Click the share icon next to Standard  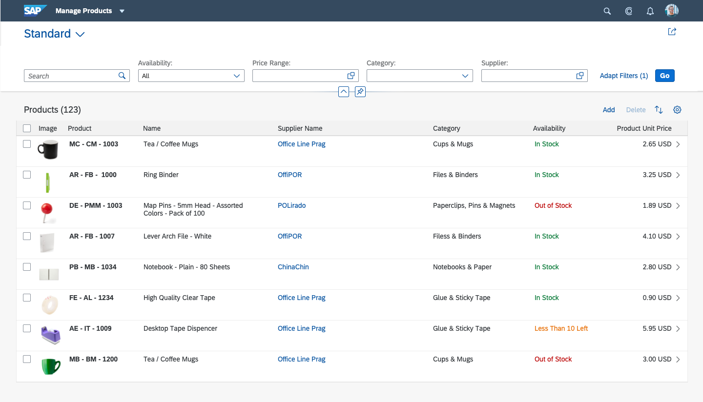(672, 32)
